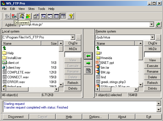The height and width of the screenshot is (121, 163).
Task: Select COMPLETE.wav in local list
Action: point(19,72)
